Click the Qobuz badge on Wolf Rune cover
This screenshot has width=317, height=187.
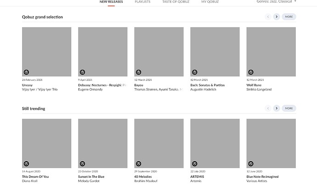[251, 72]
